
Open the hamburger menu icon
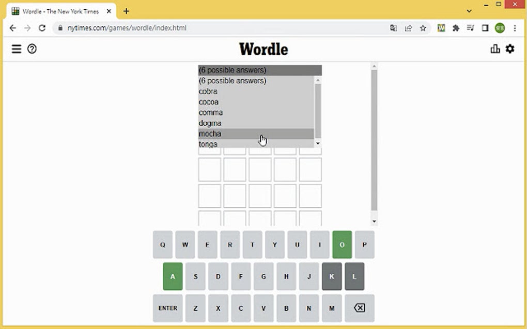click(17, 49)
